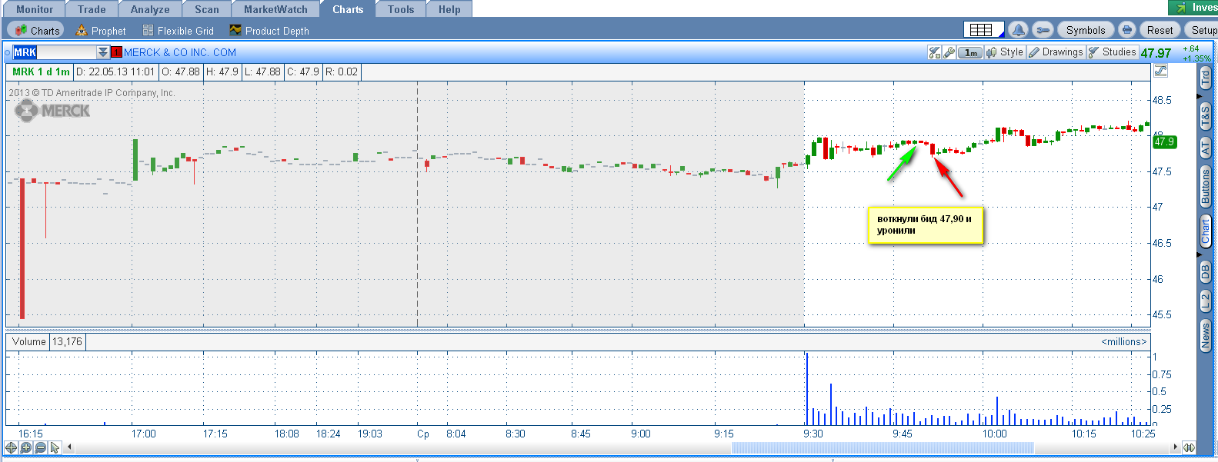Click the scroll-to-latest double arrow icon
Screen dimensions: 1218x462
1189,447
